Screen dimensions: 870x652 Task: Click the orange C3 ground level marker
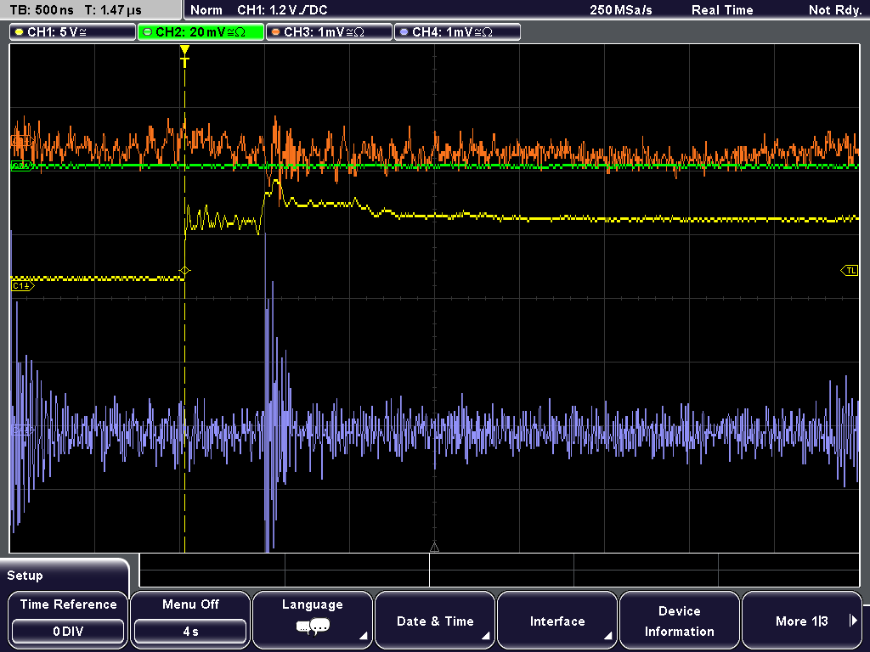coord(21,142)
